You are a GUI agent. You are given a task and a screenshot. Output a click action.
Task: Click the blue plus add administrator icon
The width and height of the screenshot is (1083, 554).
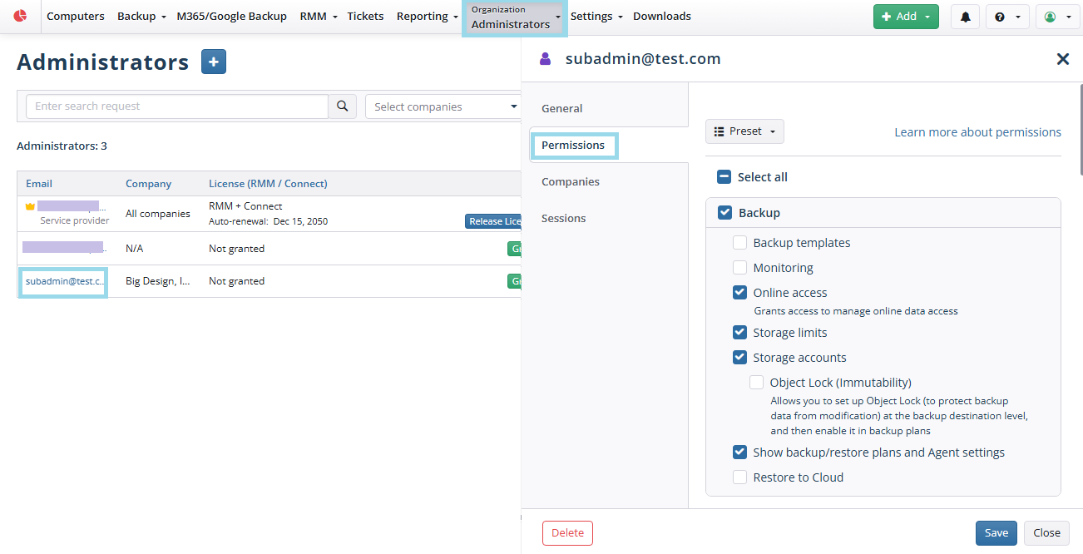coord(214,62)
